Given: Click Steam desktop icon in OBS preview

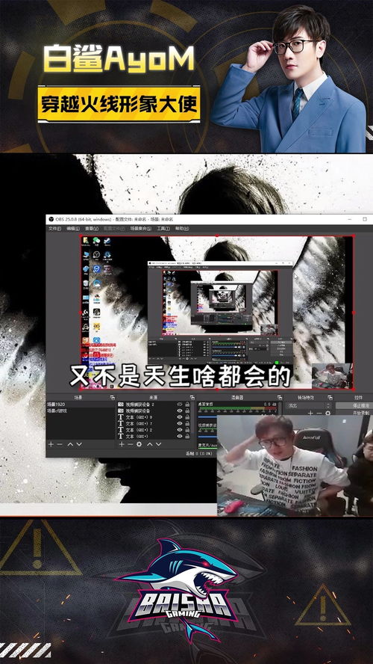Looking at the screenshot, I should coord(107,242).
